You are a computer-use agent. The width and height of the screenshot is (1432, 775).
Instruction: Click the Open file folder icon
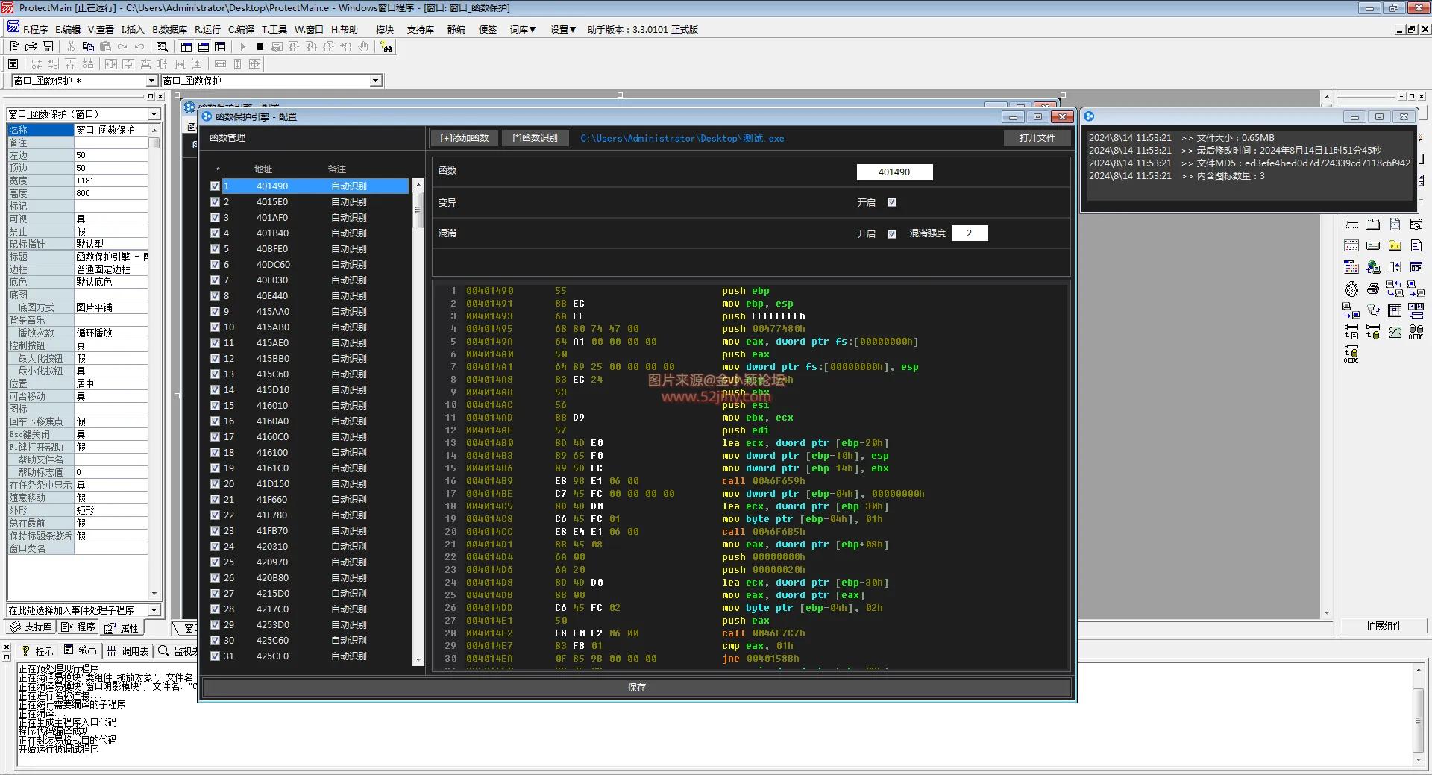click(x=31, y=46)
